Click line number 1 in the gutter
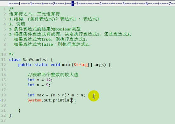This screenshot has width=175, height=124. 4,9
